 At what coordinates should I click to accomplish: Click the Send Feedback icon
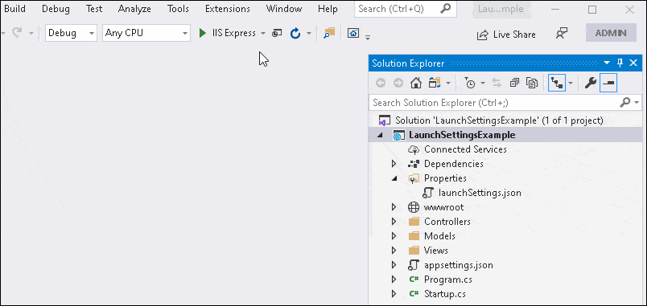561,34
